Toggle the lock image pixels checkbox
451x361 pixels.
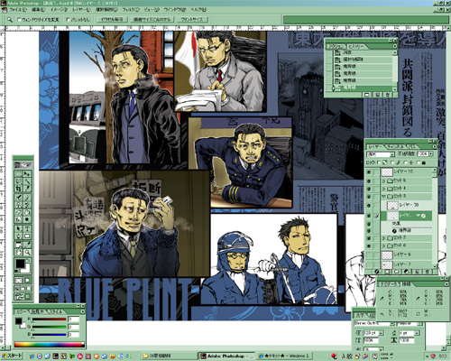coord(392,162)
